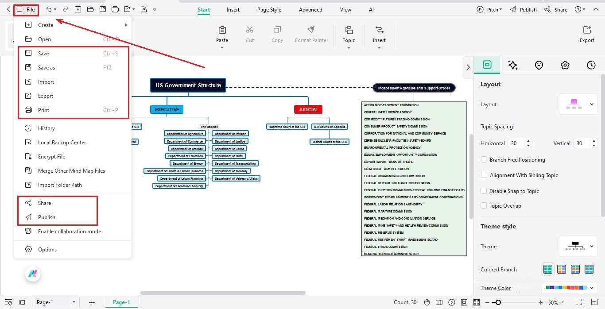Open the clock history panel tab
605x309 pixels.
point(591,65)
